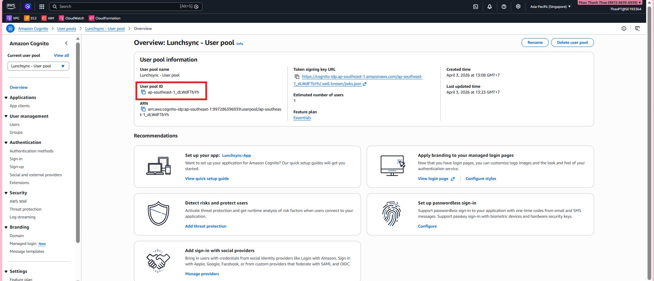
Task: Click the Rename button
Action: click(535, 43)
